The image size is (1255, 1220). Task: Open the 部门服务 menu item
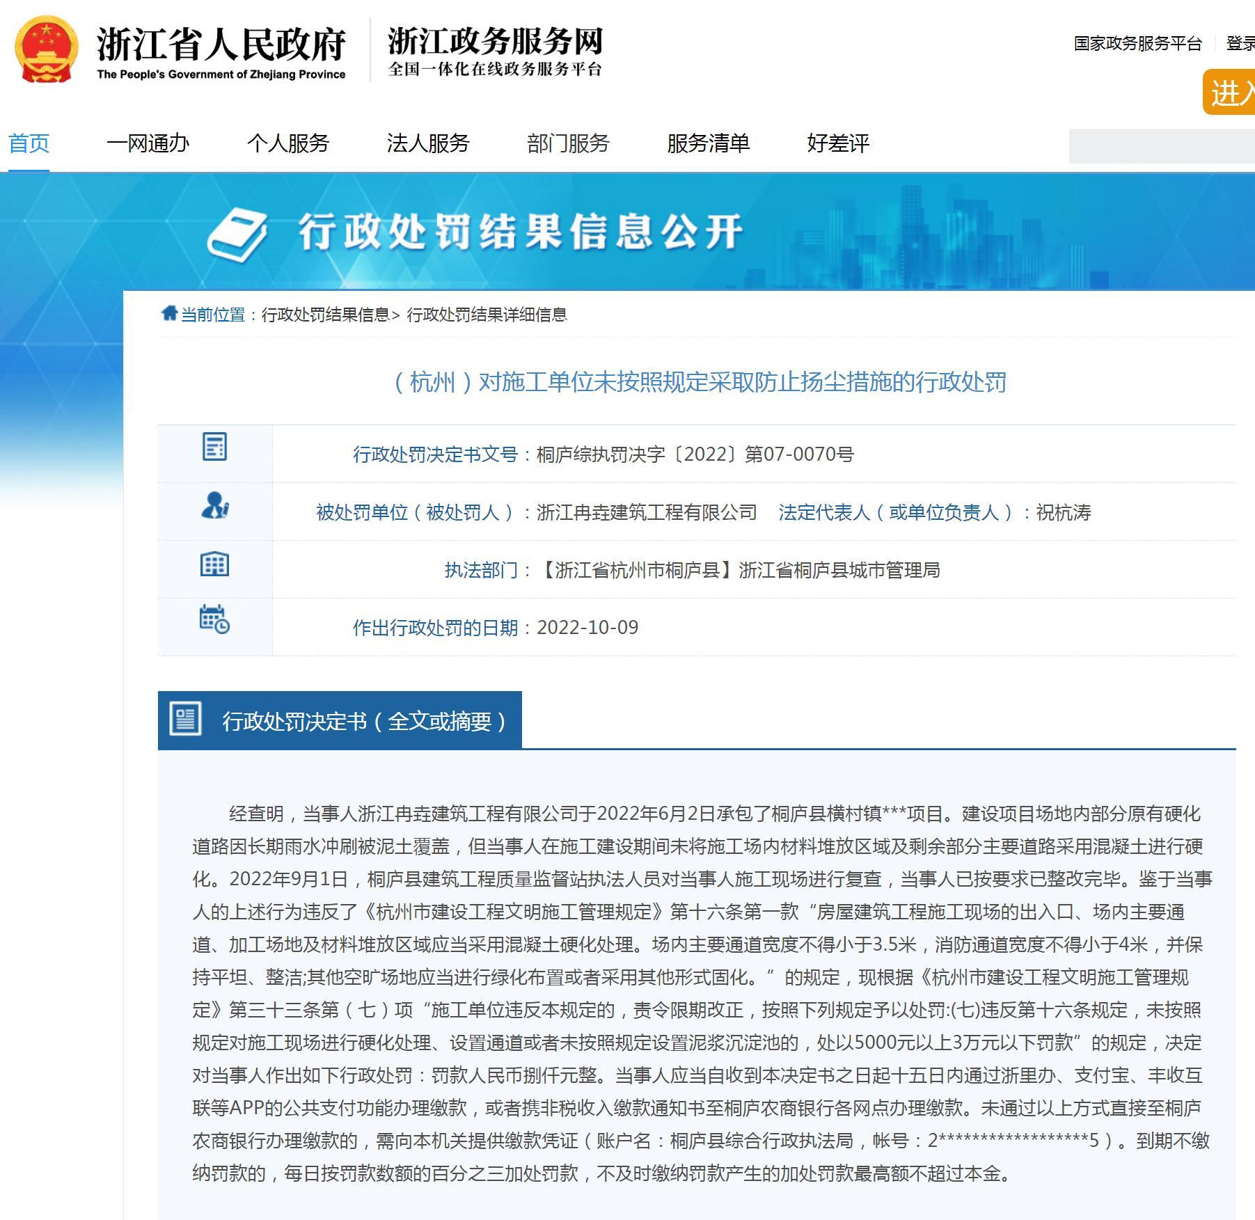[568, 143]
